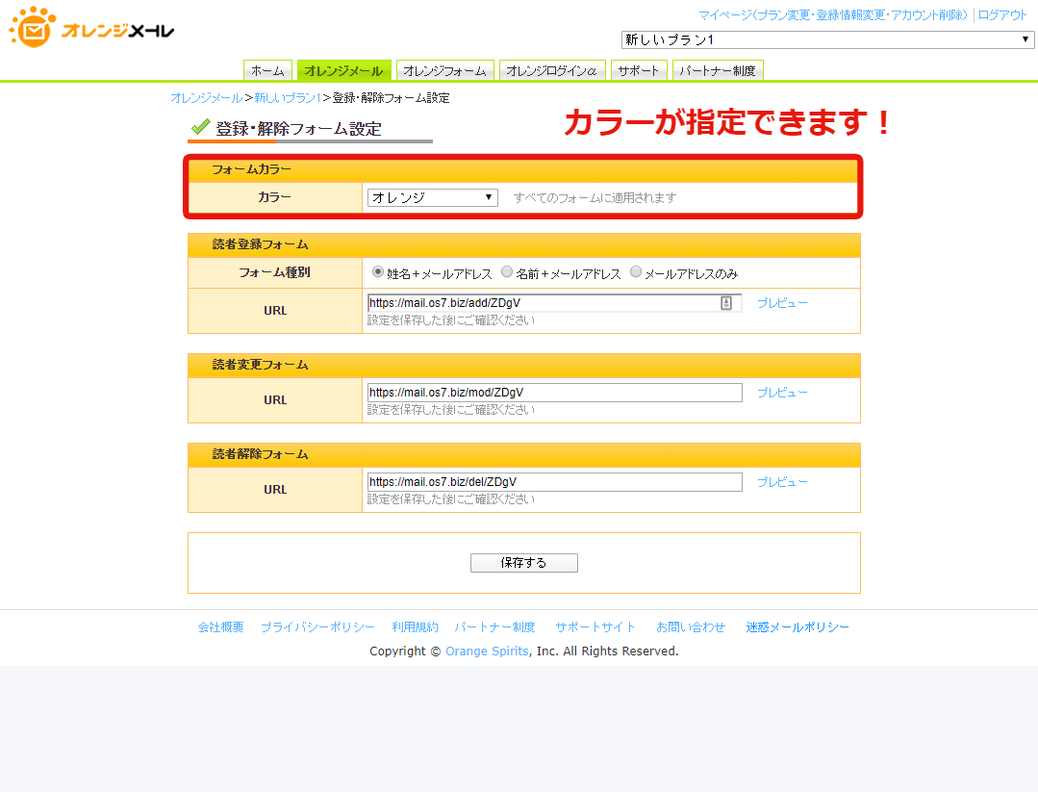Click the change form URL field

coord(554,393)
